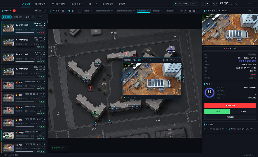Pop out the 이벤트 상세 panel
Image resolution: width=258 pixels, height=157 pixels.
250,11
